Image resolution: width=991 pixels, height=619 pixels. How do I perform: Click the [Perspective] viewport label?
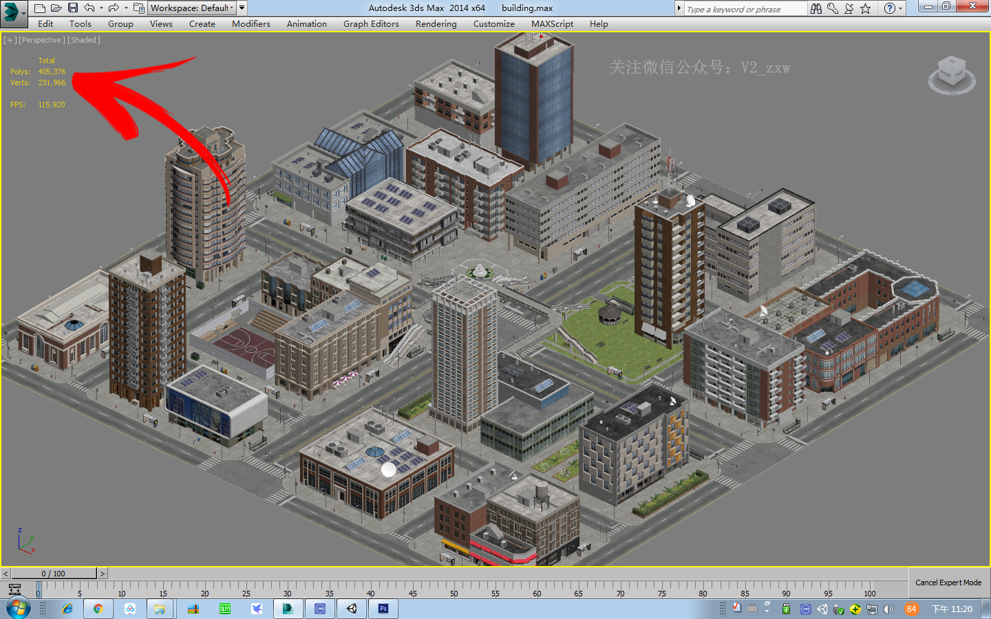click(x=42, y=40)
